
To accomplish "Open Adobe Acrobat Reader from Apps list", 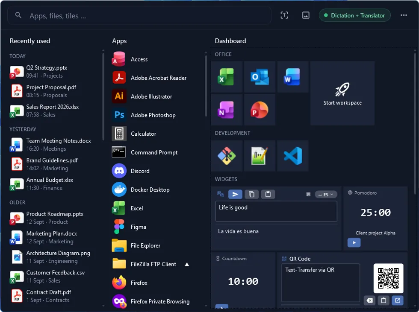I will pyautogui.click(x=158, y=78).
